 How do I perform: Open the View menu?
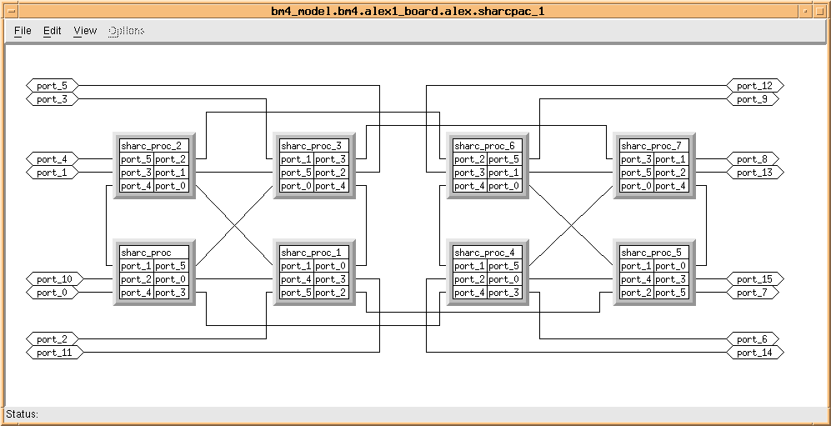(x=85, y=31)
